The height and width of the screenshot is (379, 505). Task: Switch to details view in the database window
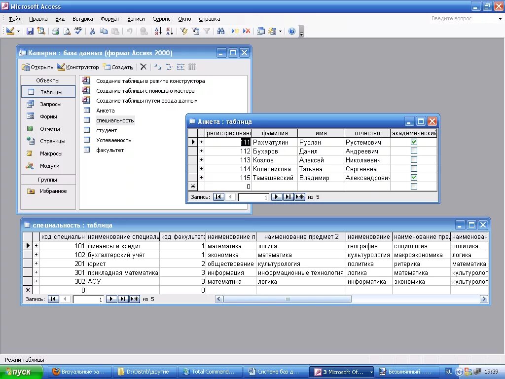coord(192,67)
